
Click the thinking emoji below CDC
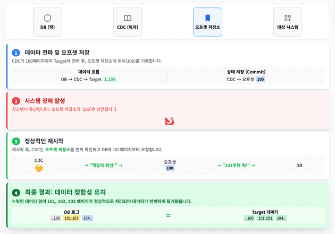39,168
